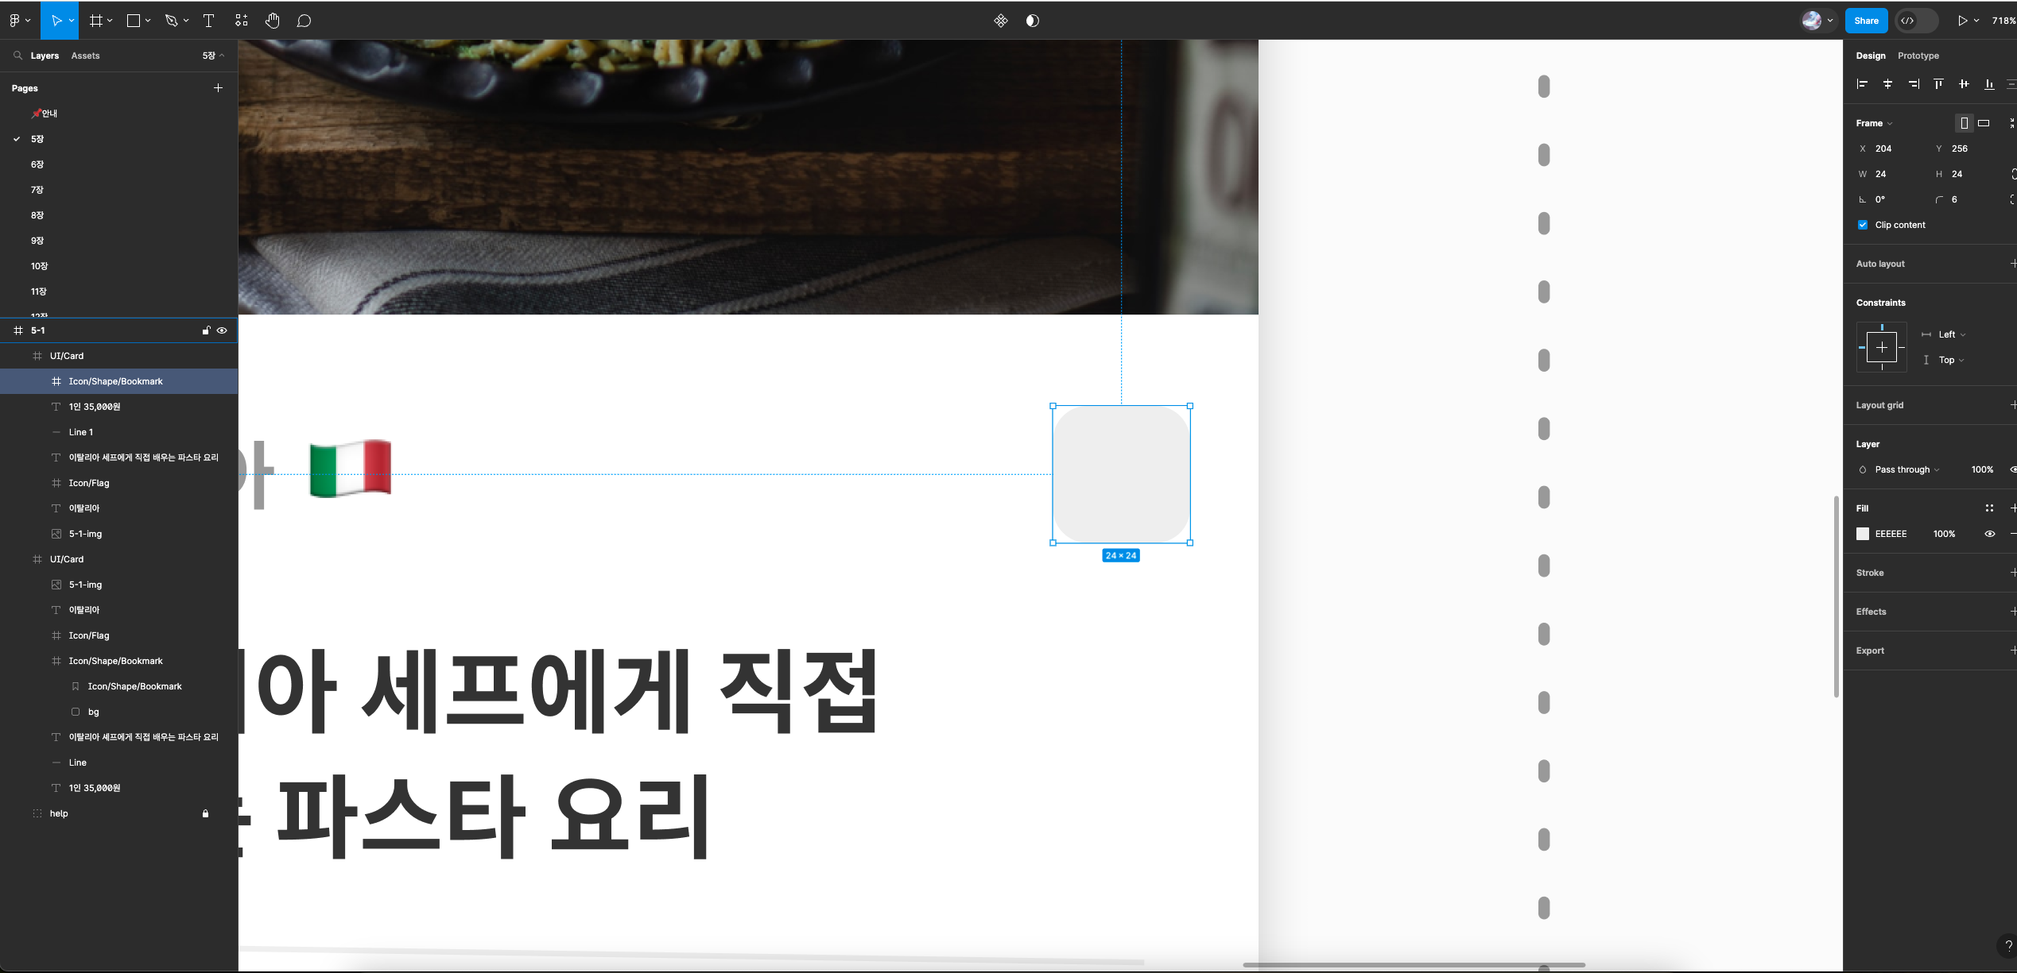The width and height of the screenshot is (2017, 973).
Task: Toggle visibility of 5-1 frame
Action: pos(222,330)
